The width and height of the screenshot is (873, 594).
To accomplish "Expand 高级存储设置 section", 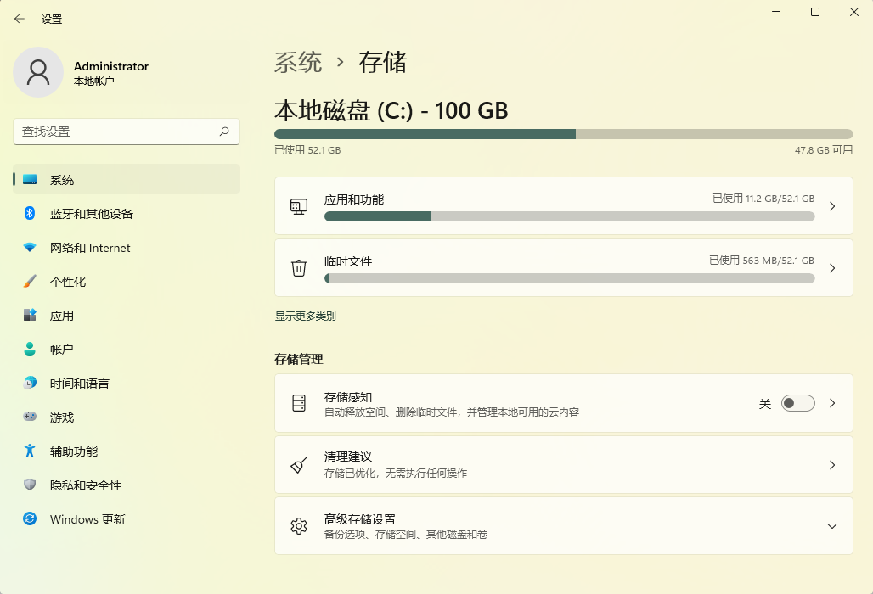I will 831,525.
